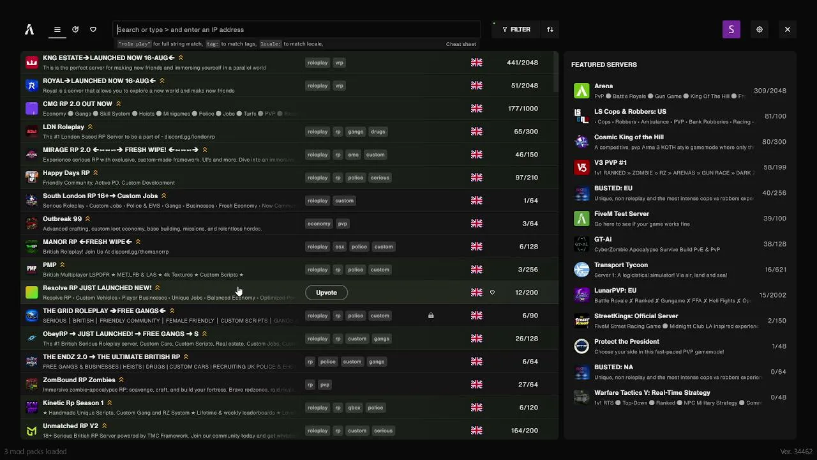
Task: Click the 177/1000 player count for CMG RP
Action: coord(523,109)
